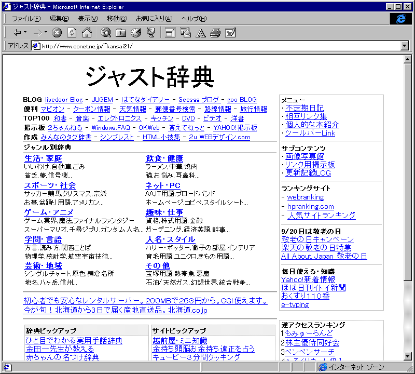Choose the ゲーム・アニメ genre link
Screen dimensions: 415x374
coord(49,212)
